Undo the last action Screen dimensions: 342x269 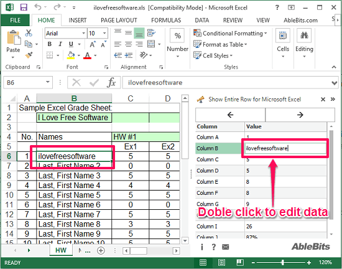pos(38,7)
